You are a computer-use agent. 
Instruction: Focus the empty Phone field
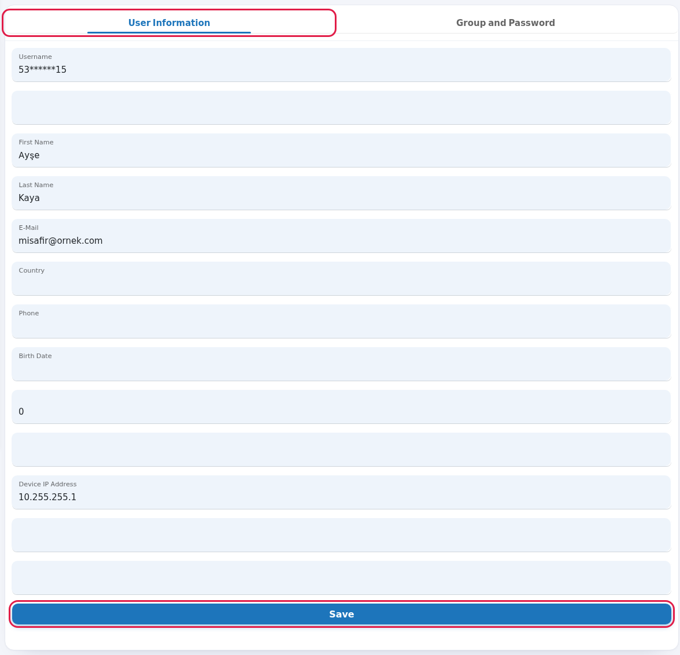pos(341,321)
